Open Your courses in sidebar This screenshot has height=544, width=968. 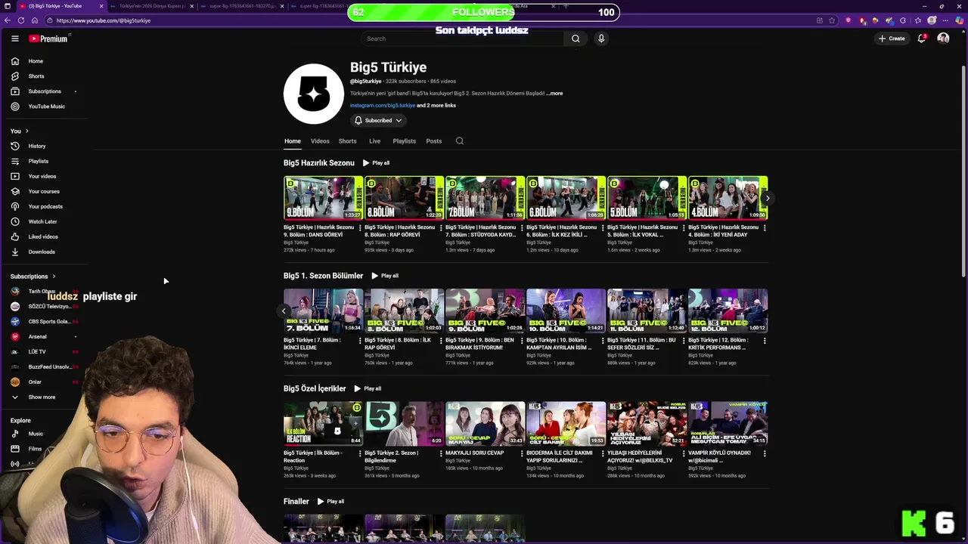45,191
